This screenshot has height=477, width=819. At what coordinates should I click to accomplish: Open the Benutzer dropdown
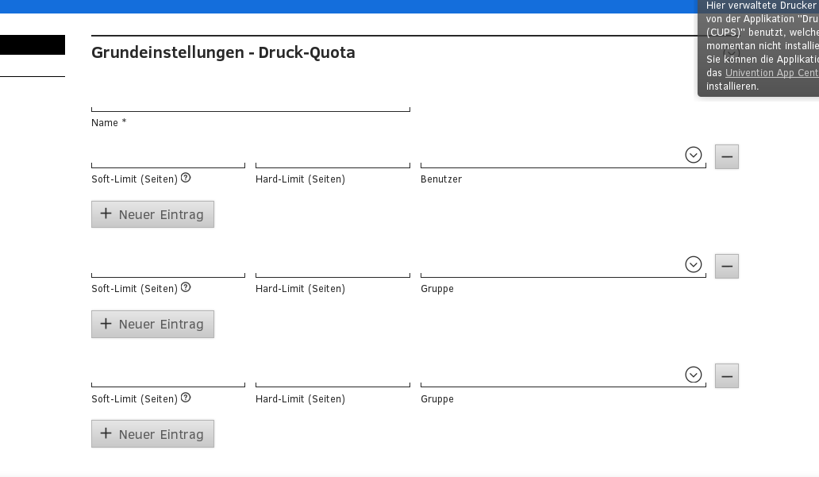click(693, 155)
